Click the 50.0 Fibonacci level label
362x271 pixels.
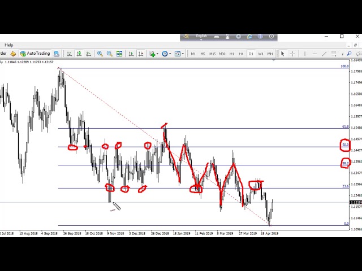pos(345,146)
